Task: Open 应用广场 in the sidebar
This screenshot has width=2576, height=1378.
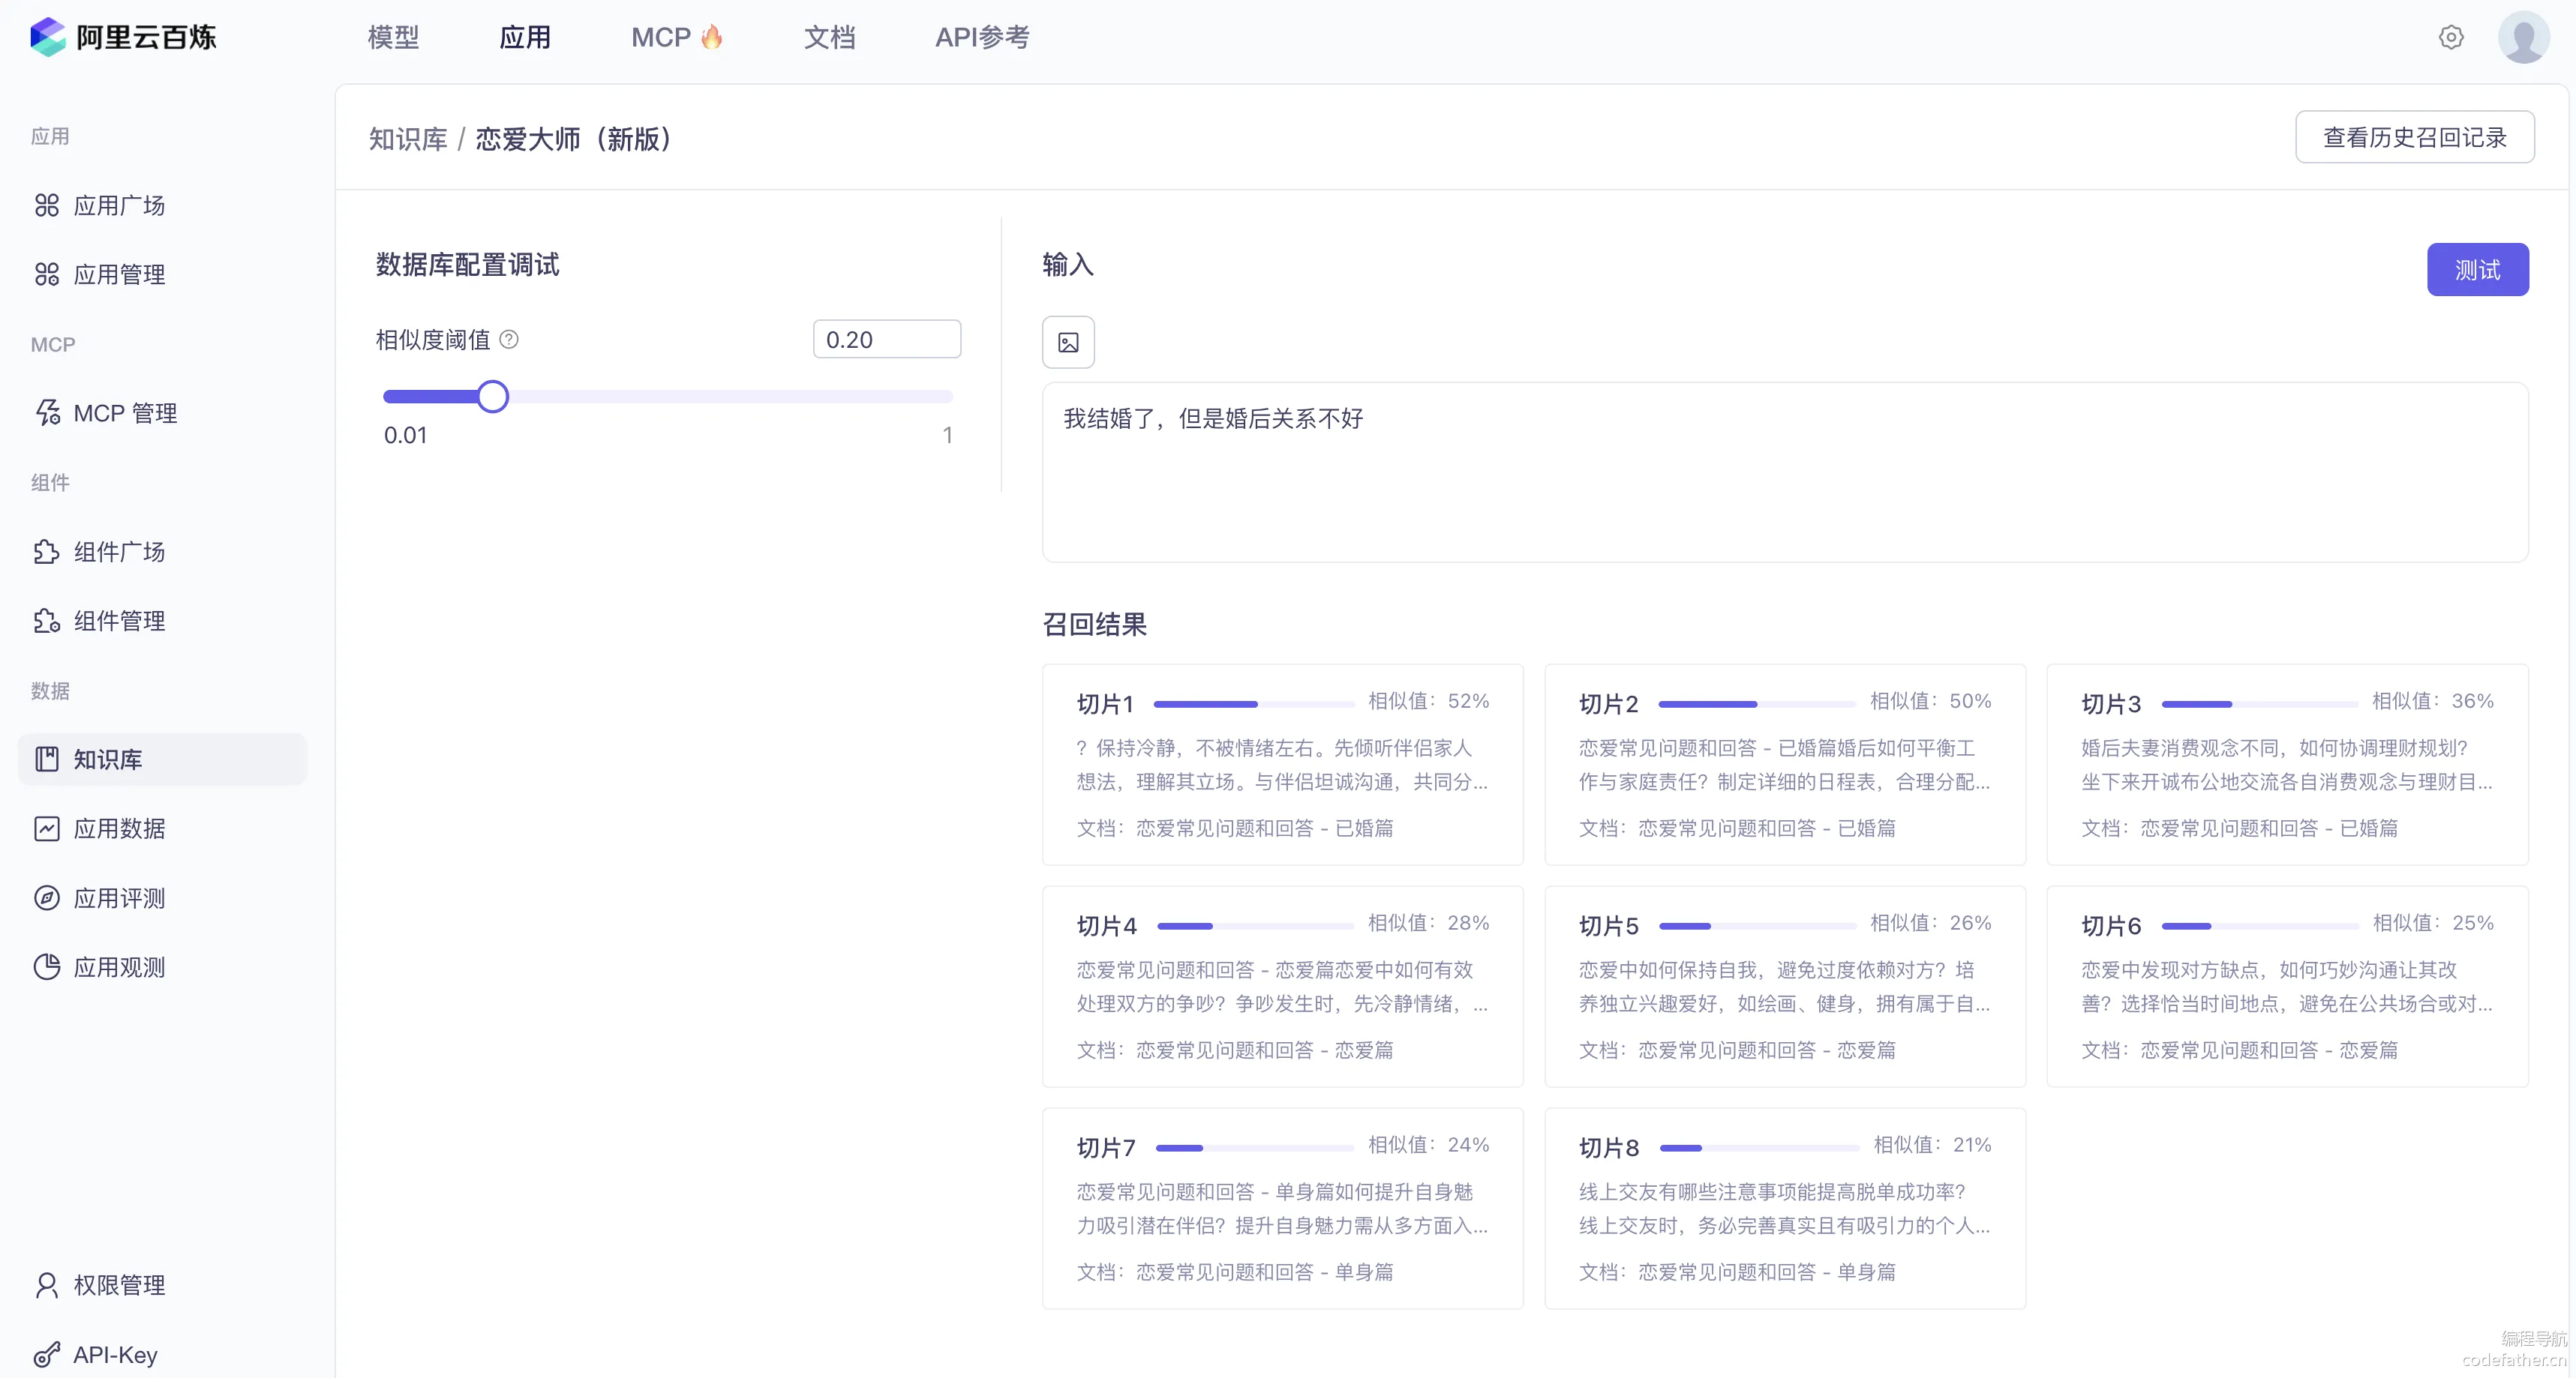Action: 118,206
